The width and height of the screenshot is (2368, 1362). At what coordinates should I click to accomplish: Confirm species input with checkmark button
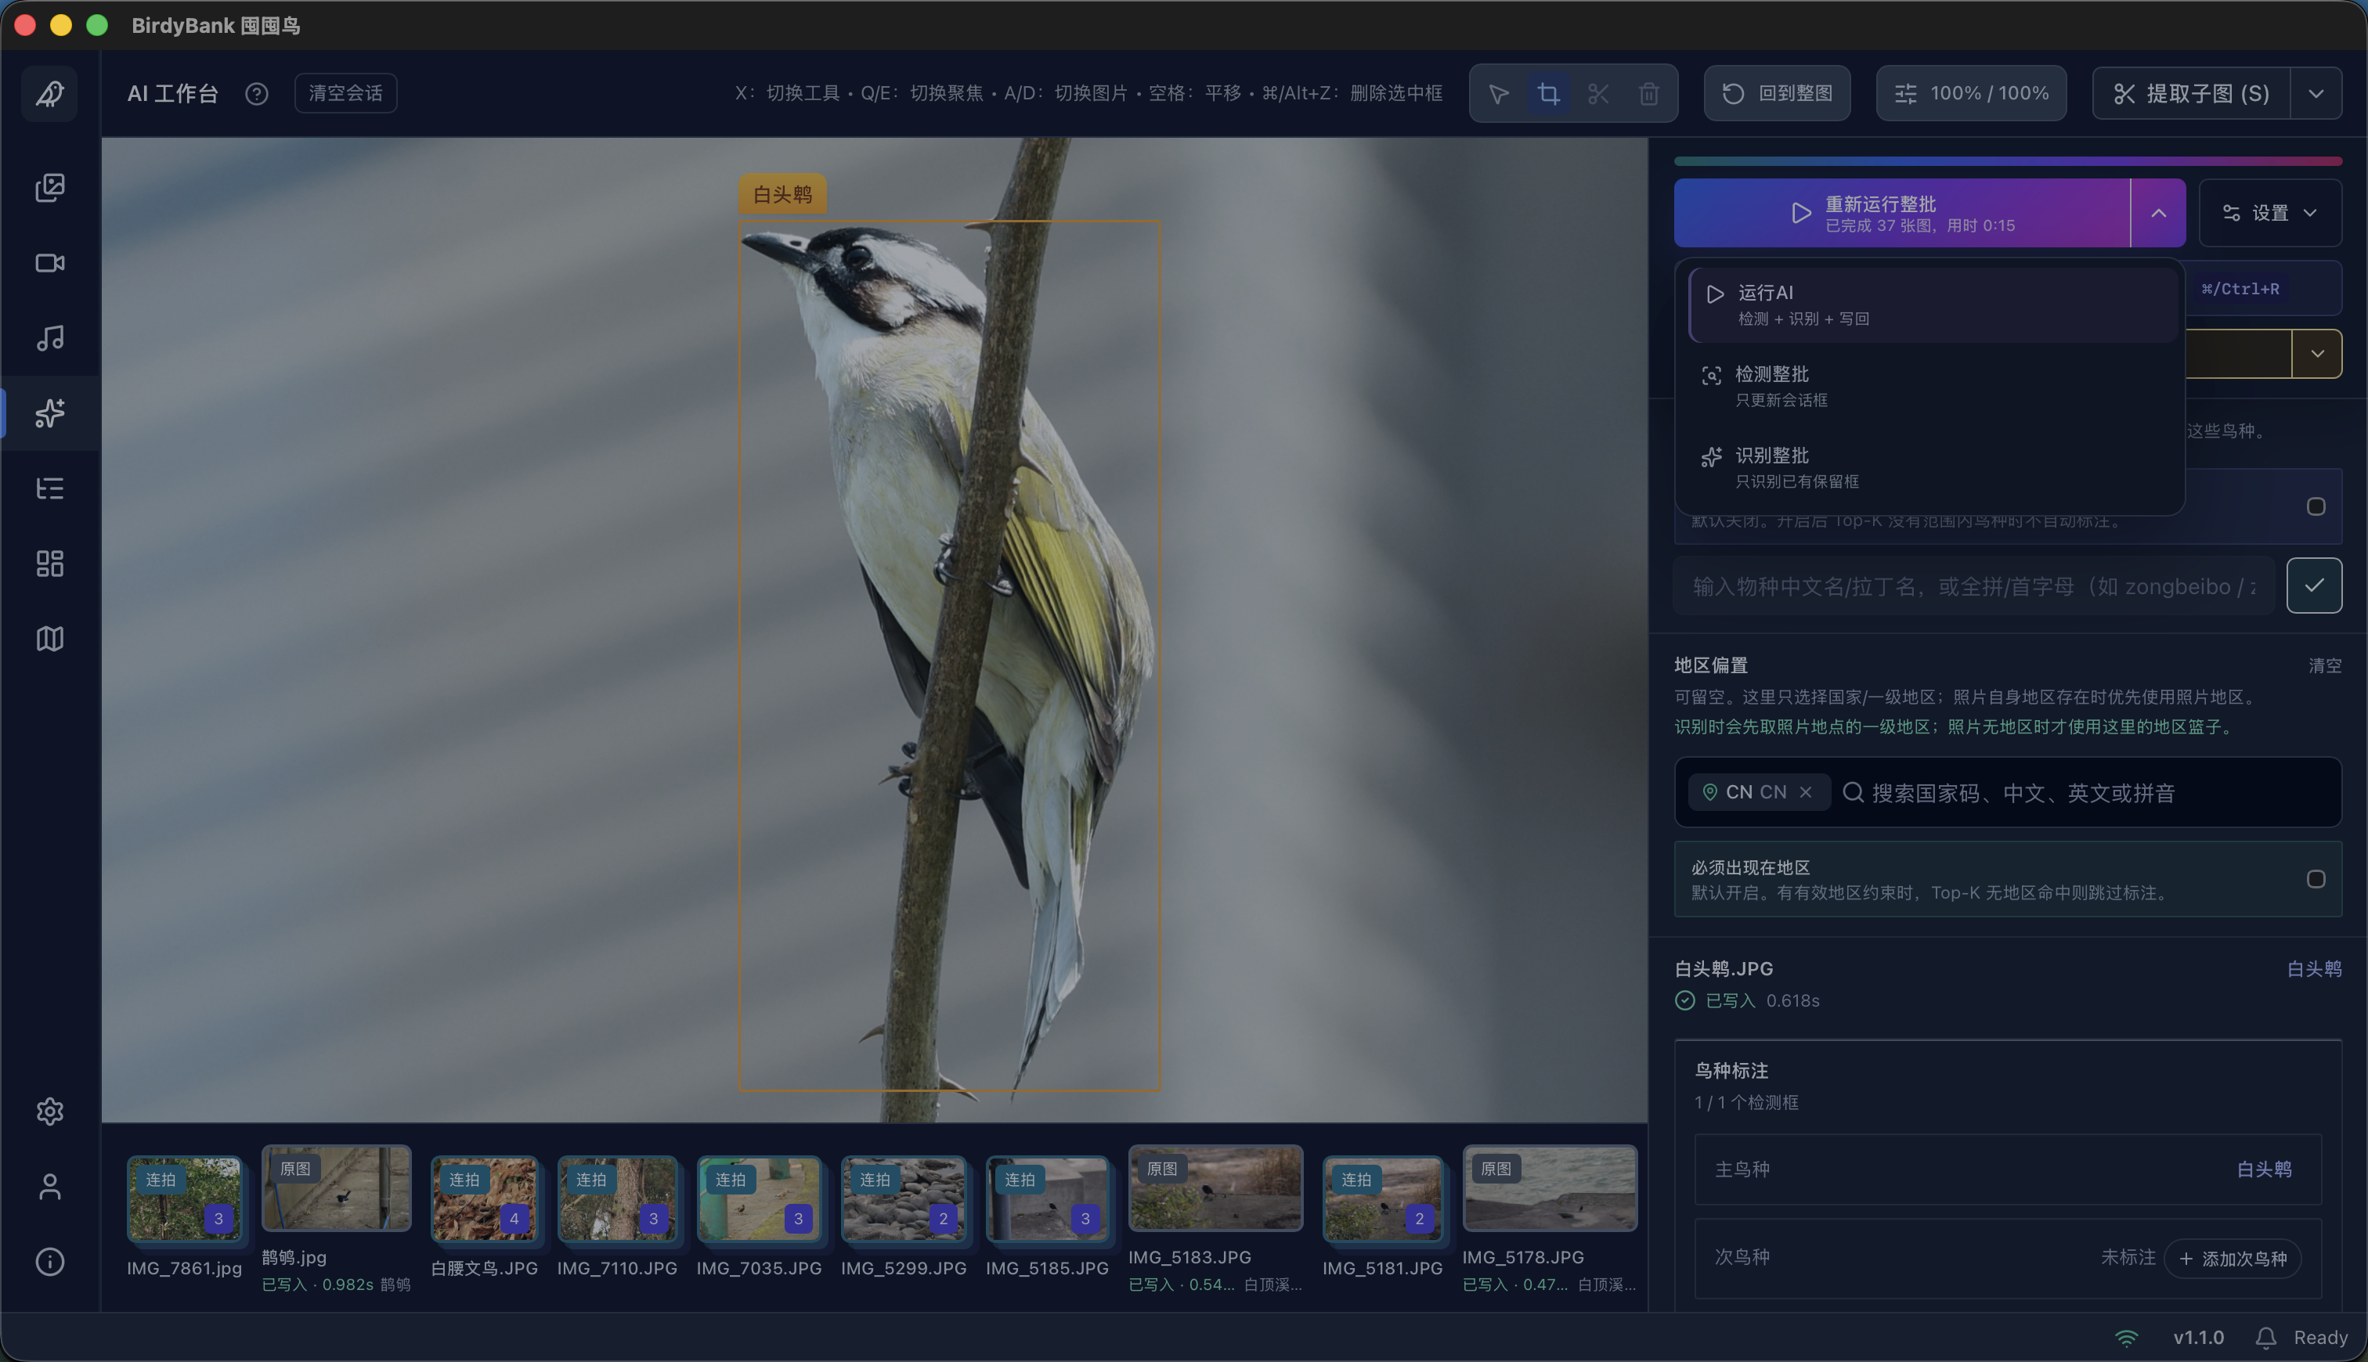coord(2314,586)
